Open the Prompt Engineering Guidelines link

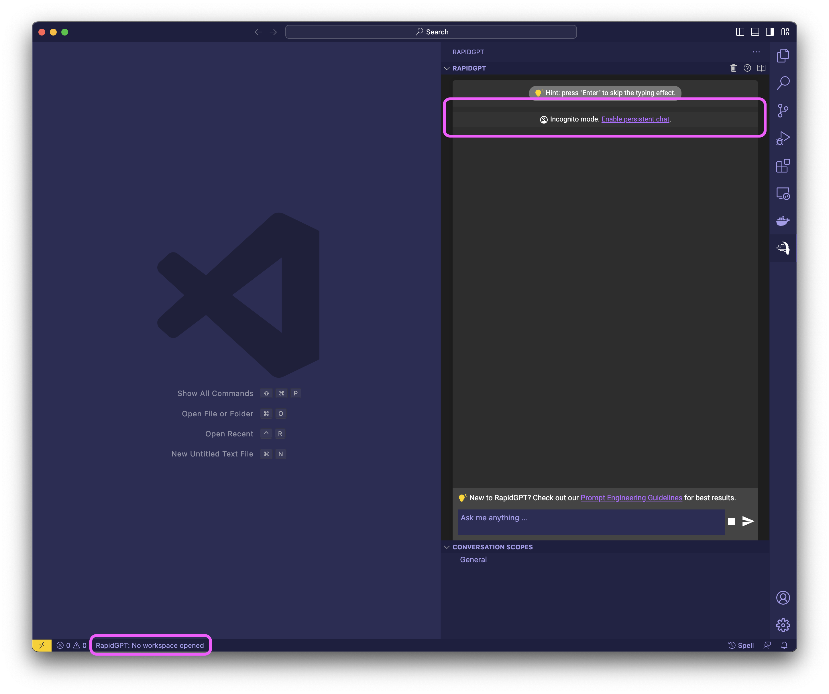tap(631, 498)
